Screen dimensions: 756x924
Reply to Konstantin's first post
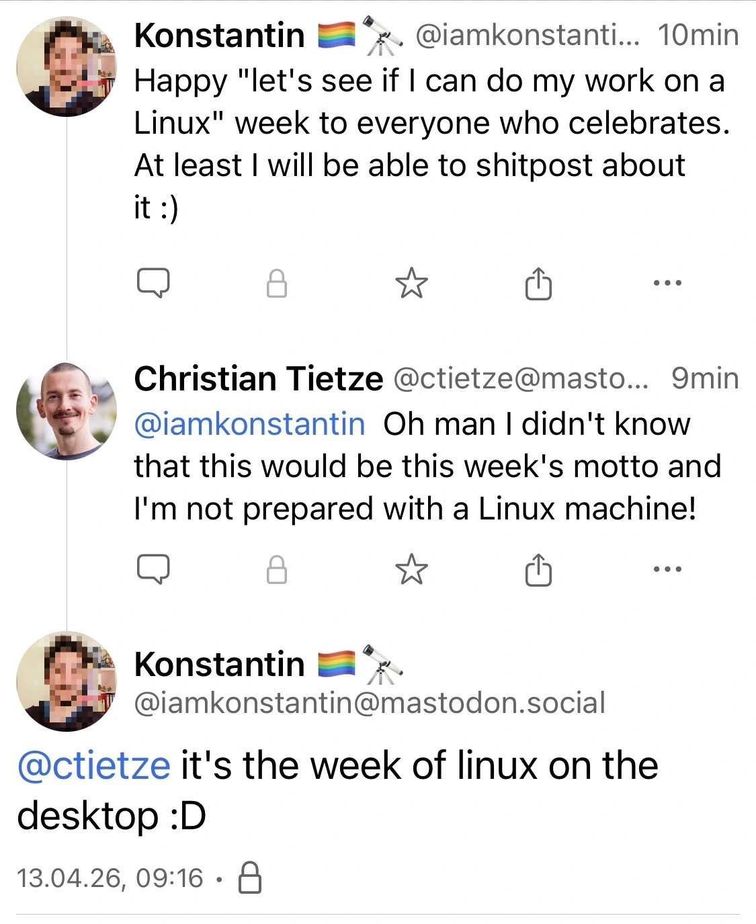[153, 283]
